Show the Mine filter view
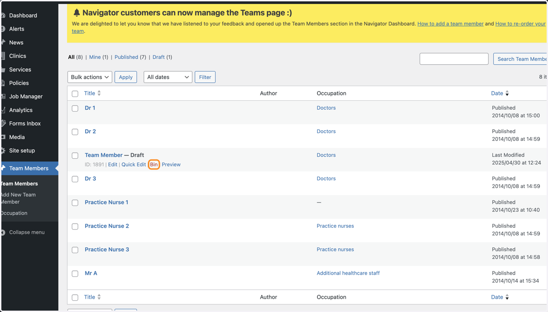The height and width of the screenshot is (312, 548). tap(95, 57)
